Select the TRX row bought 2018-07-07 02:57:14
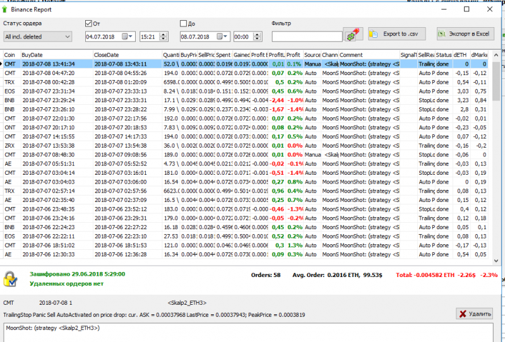 246,191
